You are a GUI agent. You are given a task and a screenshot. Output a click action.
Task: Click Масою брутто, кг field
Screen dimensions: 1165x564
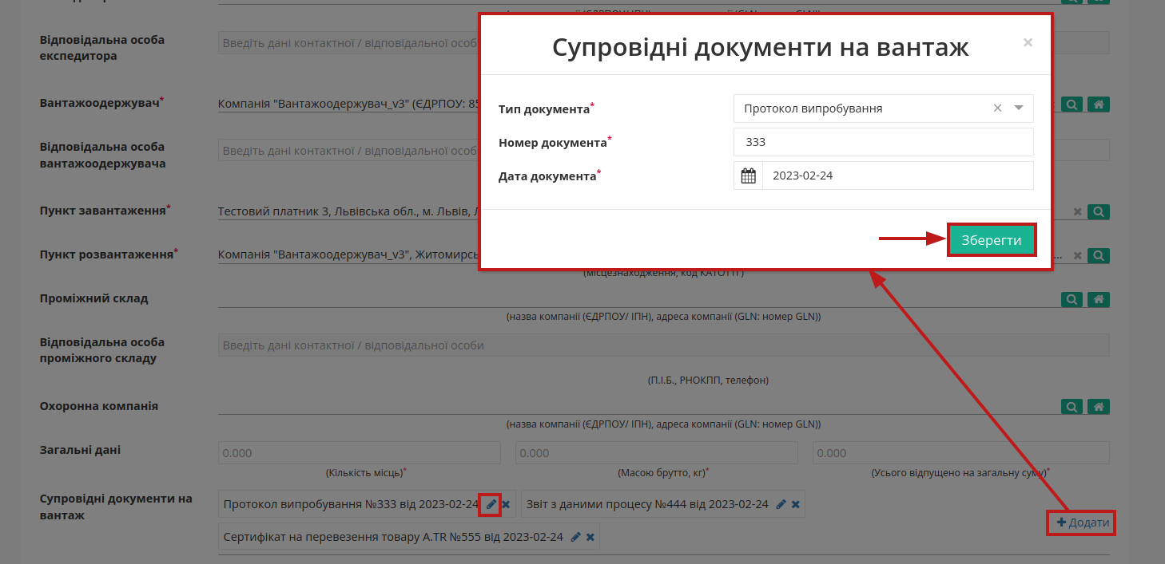657,452
